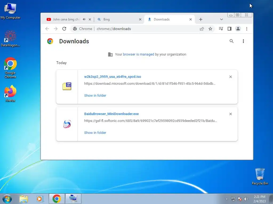Open 'browser is managed' link

[x=138, y=54]
